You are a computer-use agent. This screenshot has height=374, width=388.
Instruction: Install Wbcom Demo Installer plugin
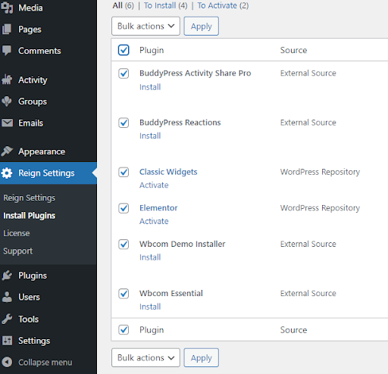[150, 257]
